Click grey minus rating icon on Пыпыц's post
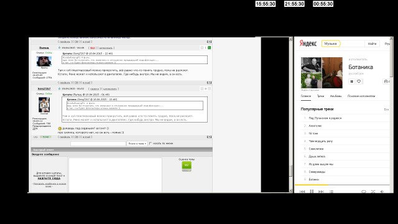This screenshot has height=224, width=398. click(x=202, y=48)
